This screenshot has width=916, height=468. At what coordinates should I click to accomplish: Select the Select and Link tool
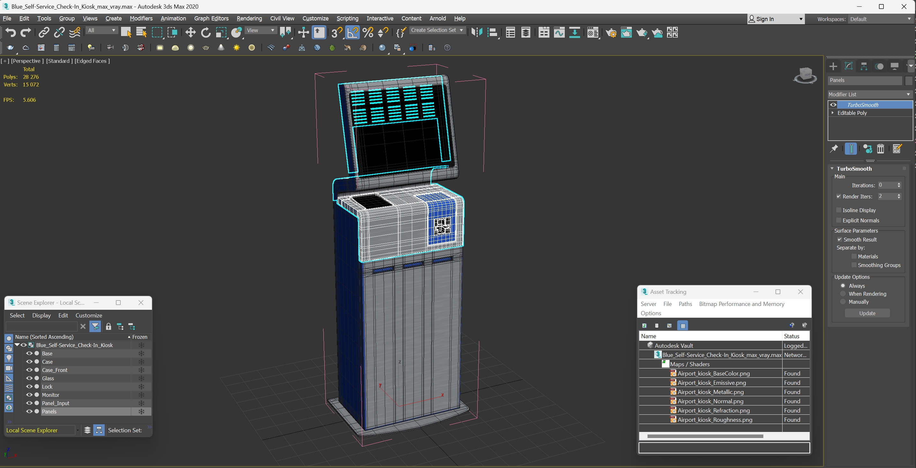point(44,33)
